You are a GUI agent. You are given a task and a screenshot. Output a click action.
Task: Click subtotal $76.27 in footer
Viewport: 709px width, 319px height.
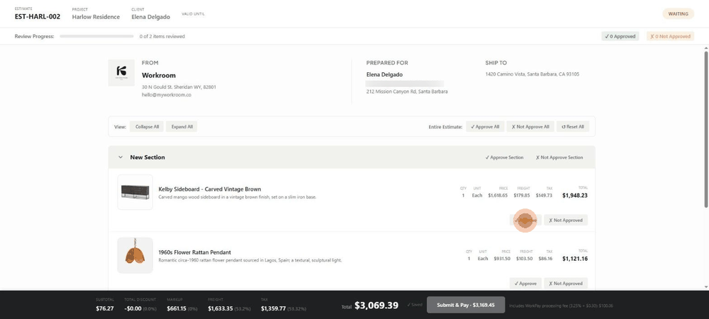coord(104,308)
